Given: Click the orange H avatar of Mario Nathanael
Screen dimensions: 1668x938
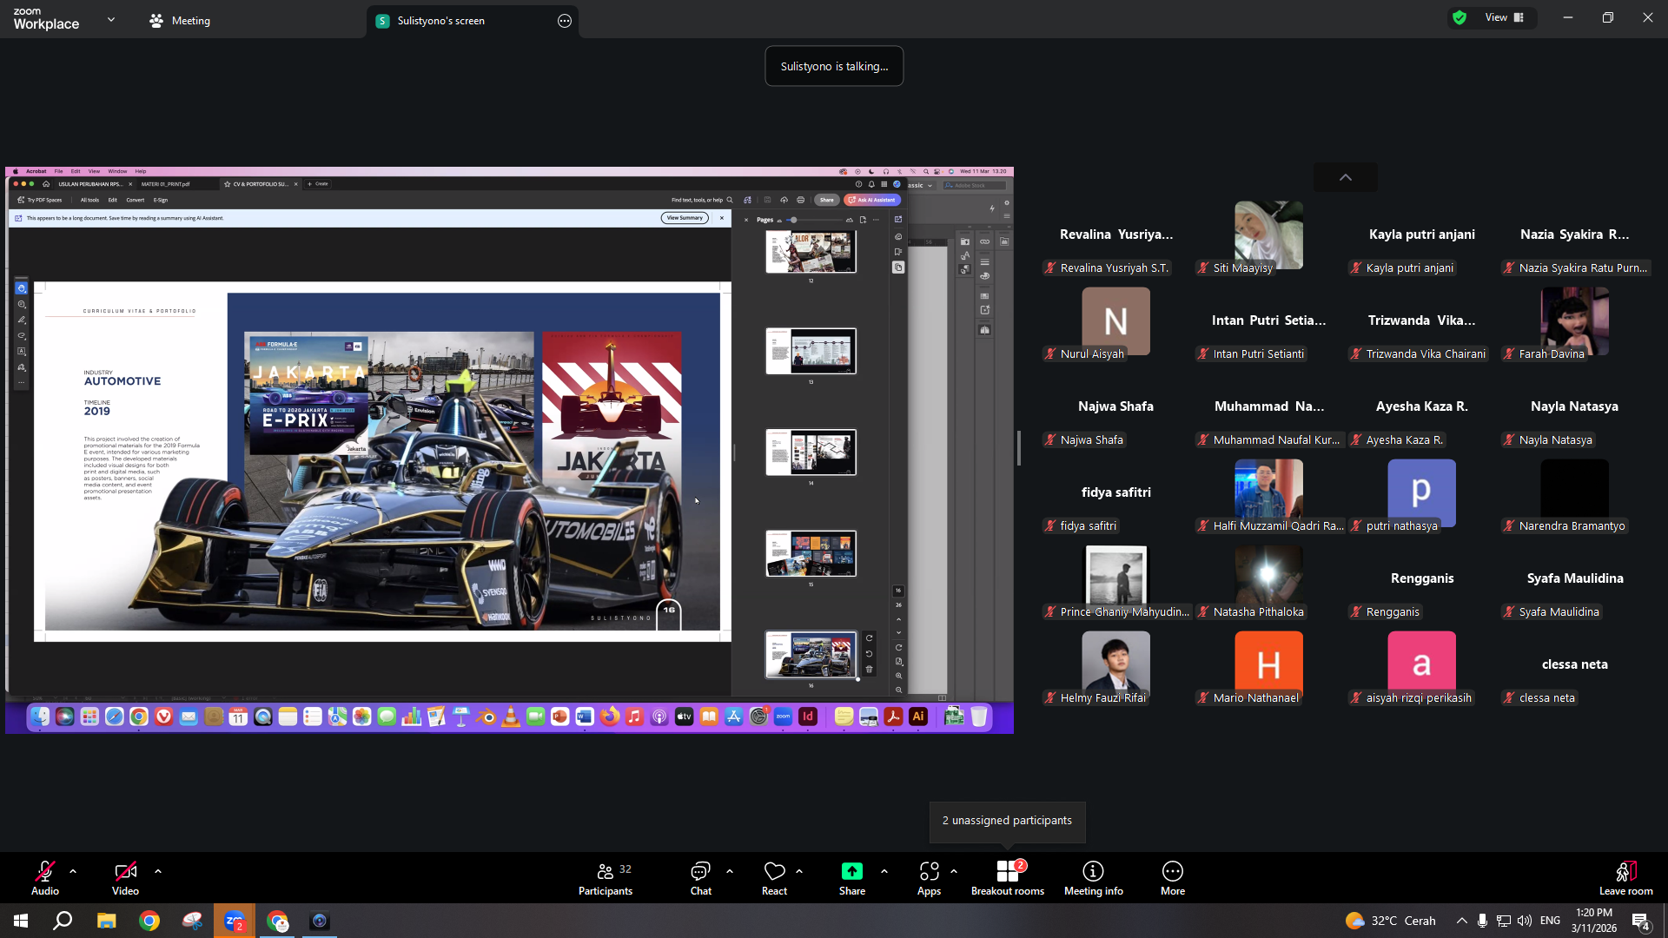Looking at the screenshot, I should coord(1268,664).
